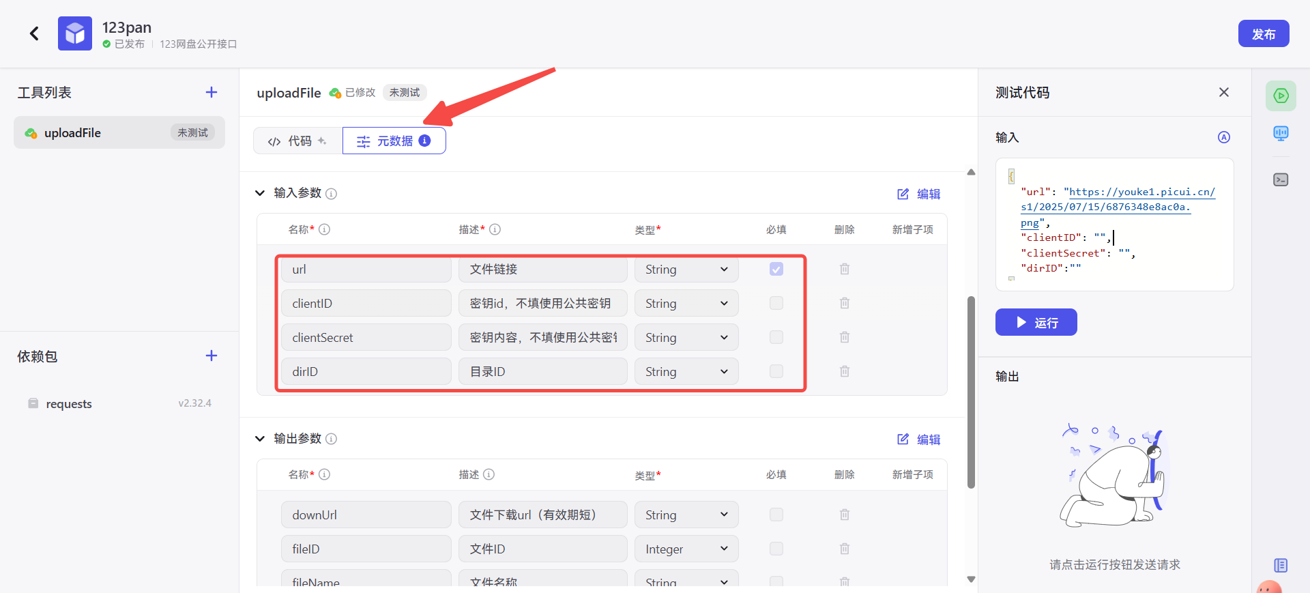Switch to the 代码 tab
The height and width of the screenshot is (593, 1310).
[298, 141]
